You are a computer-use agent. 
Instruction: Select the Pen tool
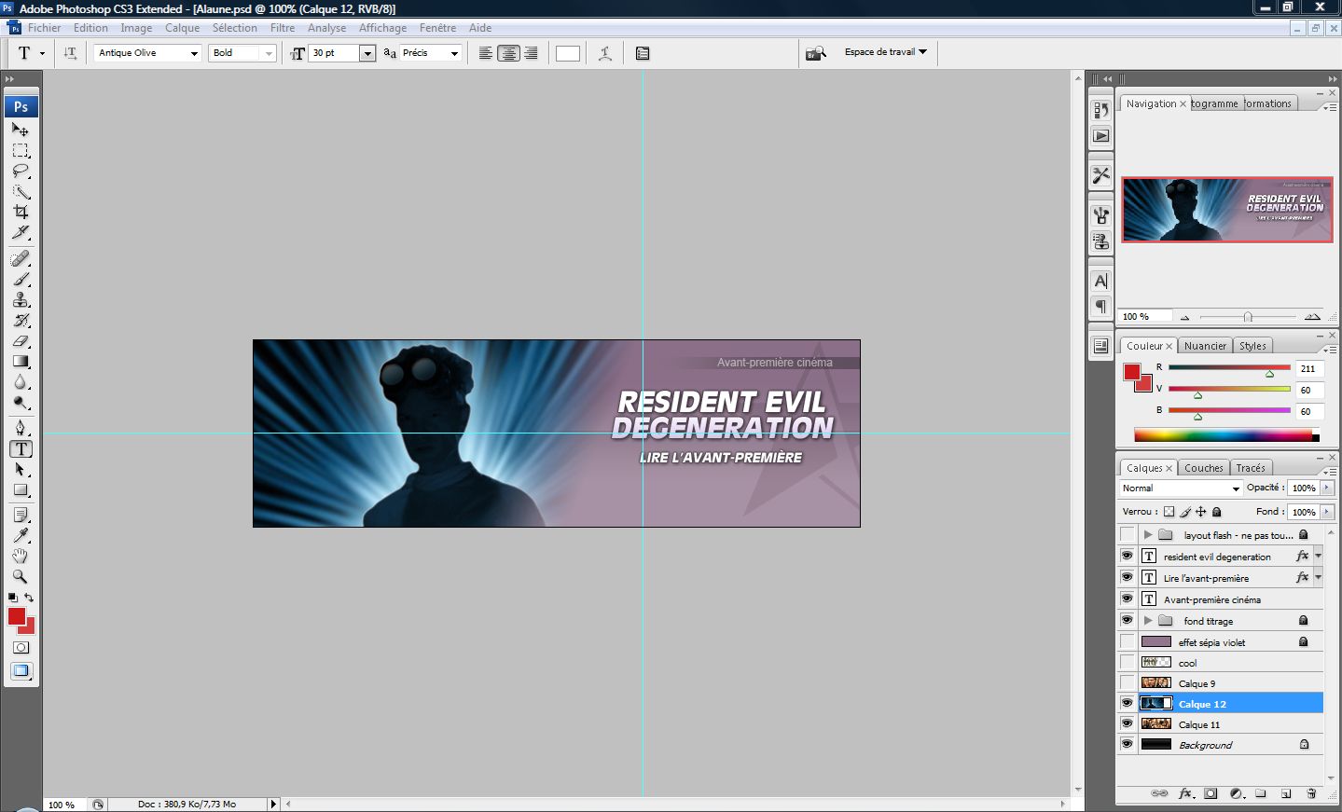click(x=21, y=428)
